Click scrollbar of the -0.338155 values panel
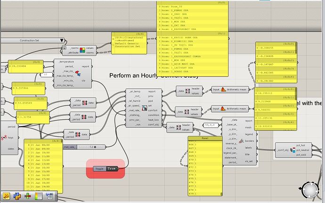This screenshot has width=325, height=203. 296,48
